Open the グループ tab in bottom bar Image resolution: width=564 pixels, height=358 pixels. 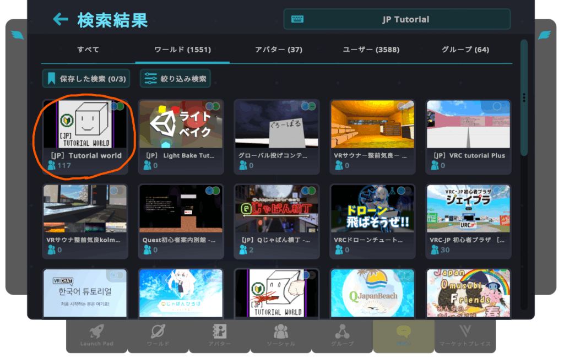pyautogui.click(x=342, y=335)
